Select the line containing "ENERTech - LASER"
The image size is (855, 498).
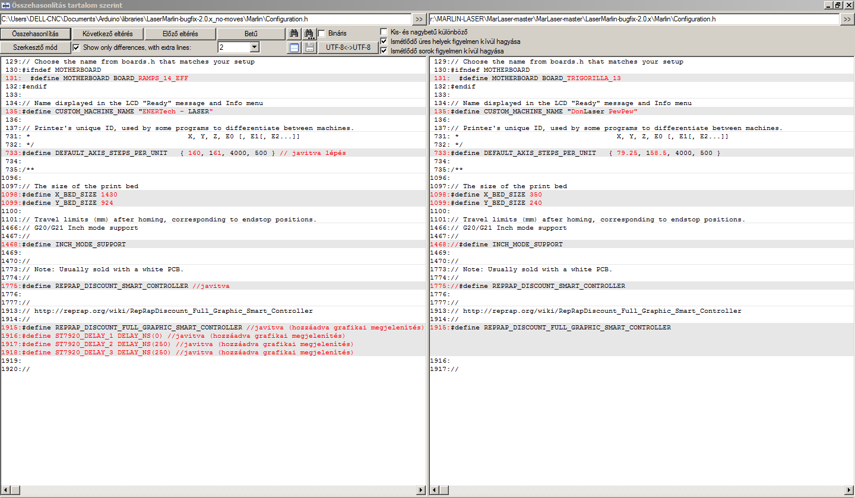click(x=213, y=111)
